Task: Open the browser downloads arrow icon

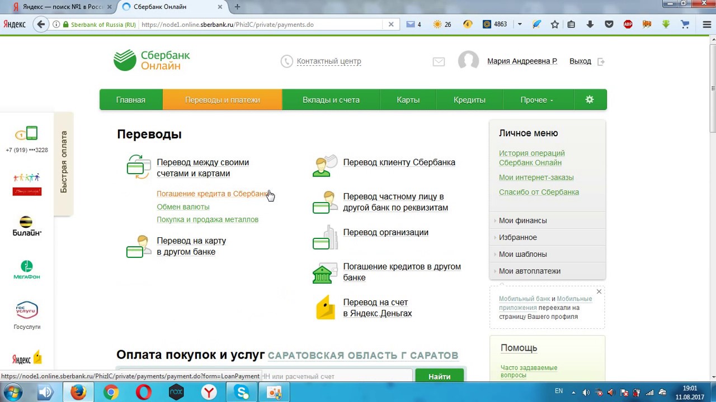Action: [590, 25]
